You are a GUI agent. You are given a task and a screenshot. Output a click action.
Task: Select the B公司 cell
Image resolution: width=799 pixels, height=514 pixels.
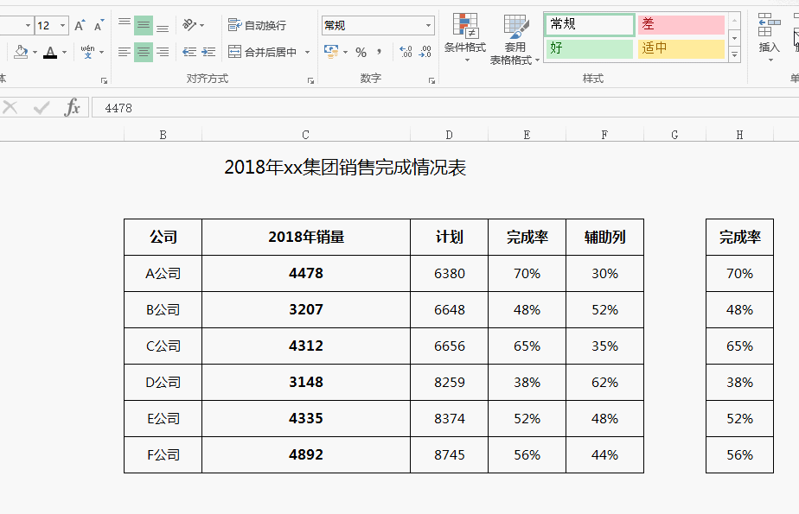pyautogui.click(x=163, y=309)
